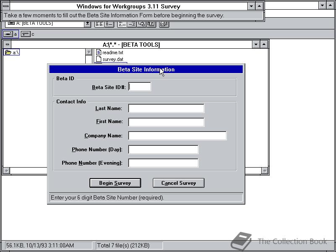Viewport: 336px width, 252px height.
Task: Maximize the A:\*.* [BETA TOOLS] child window
Action: (x=264, y=45)
